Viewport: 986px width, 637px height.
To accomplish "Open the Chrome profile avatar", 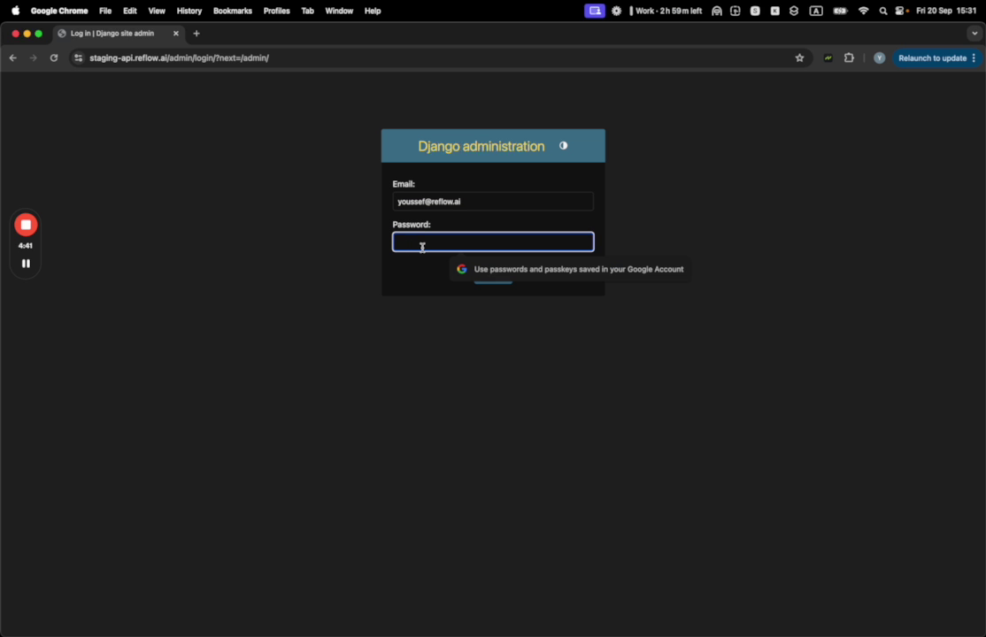I will (879, 58).
